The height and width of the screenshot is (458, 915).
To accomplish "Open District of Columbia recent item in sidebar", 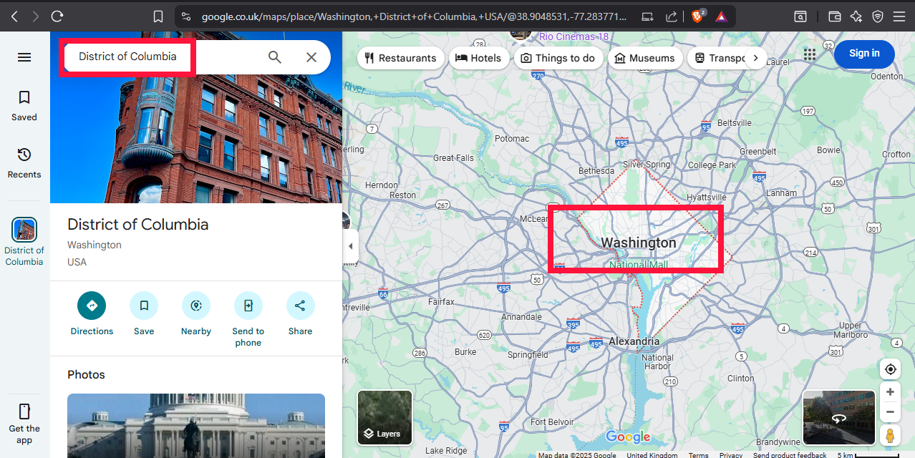I will point(24,242).
